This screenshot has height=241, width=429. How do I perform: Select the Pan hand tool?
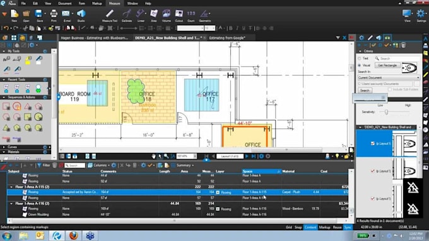[154, 156]
